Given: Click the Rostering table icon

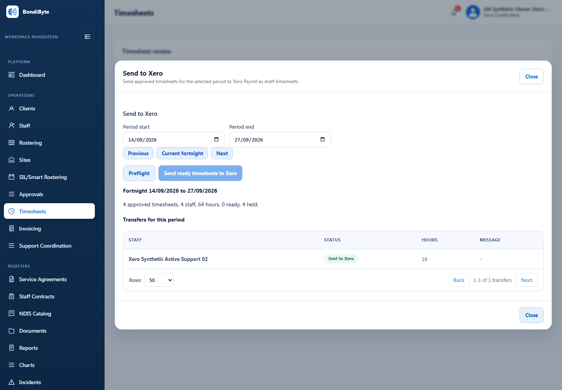Looking at the screenshot, I should [12, 143].
